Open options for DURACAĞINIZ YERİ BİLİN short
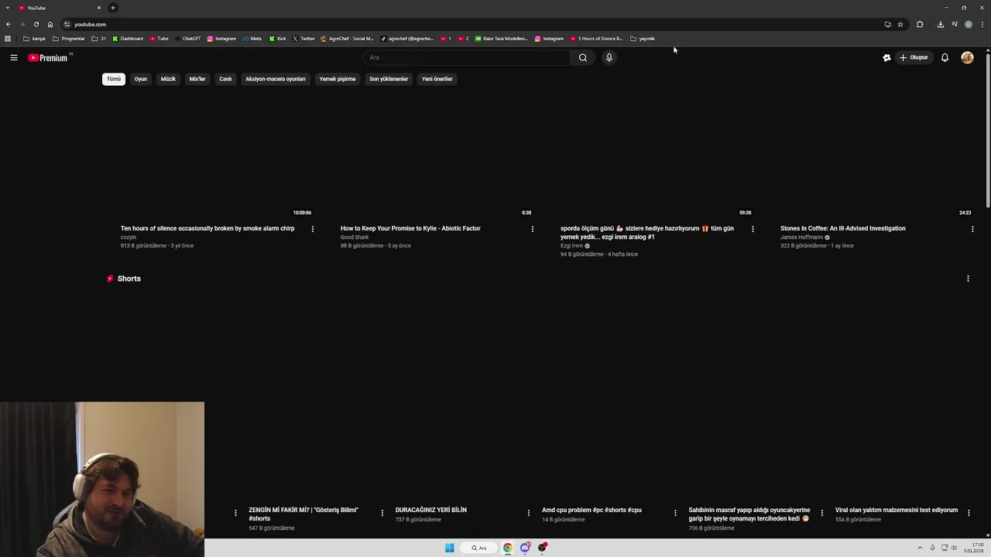This screenshot has height=557, width=991. [529, 513]
